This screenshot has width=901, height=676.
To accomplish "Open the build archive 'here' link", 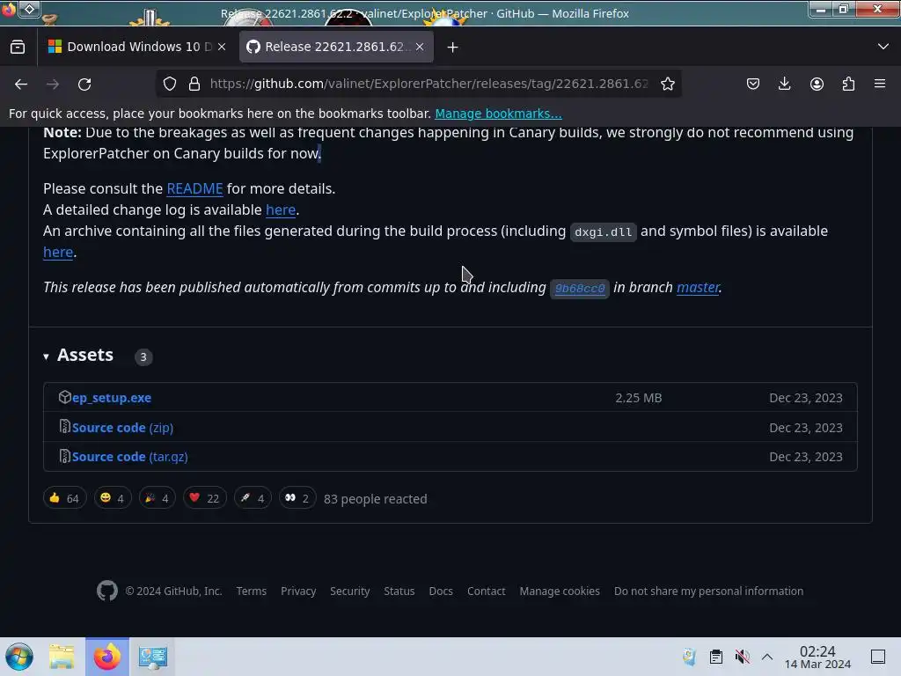I will [58, 252].
